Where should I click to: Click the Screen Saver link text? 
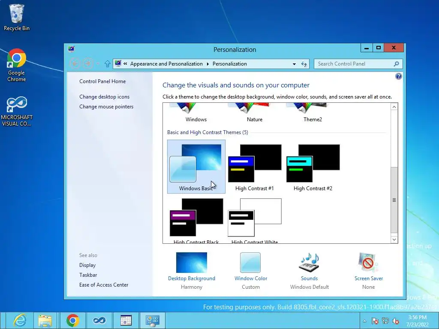click(x=368, y=278)
